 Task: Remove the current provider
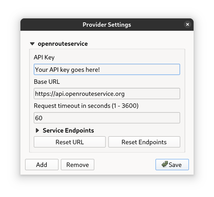click(78, 165)
